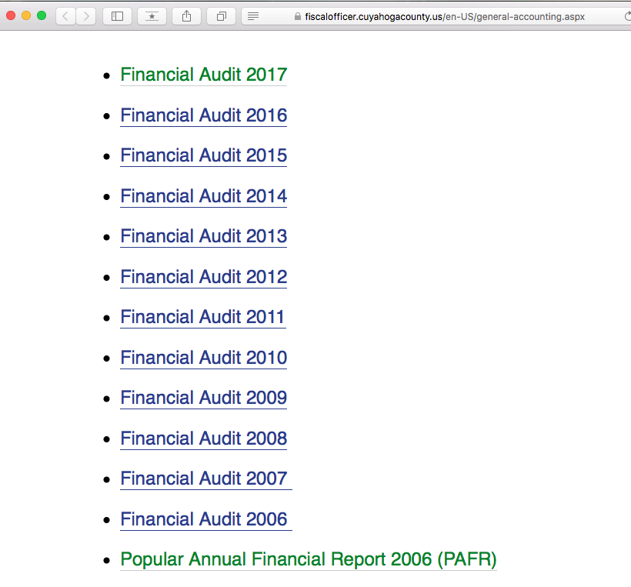
Task: Go back to the previous page
Action: coord(66,16)
